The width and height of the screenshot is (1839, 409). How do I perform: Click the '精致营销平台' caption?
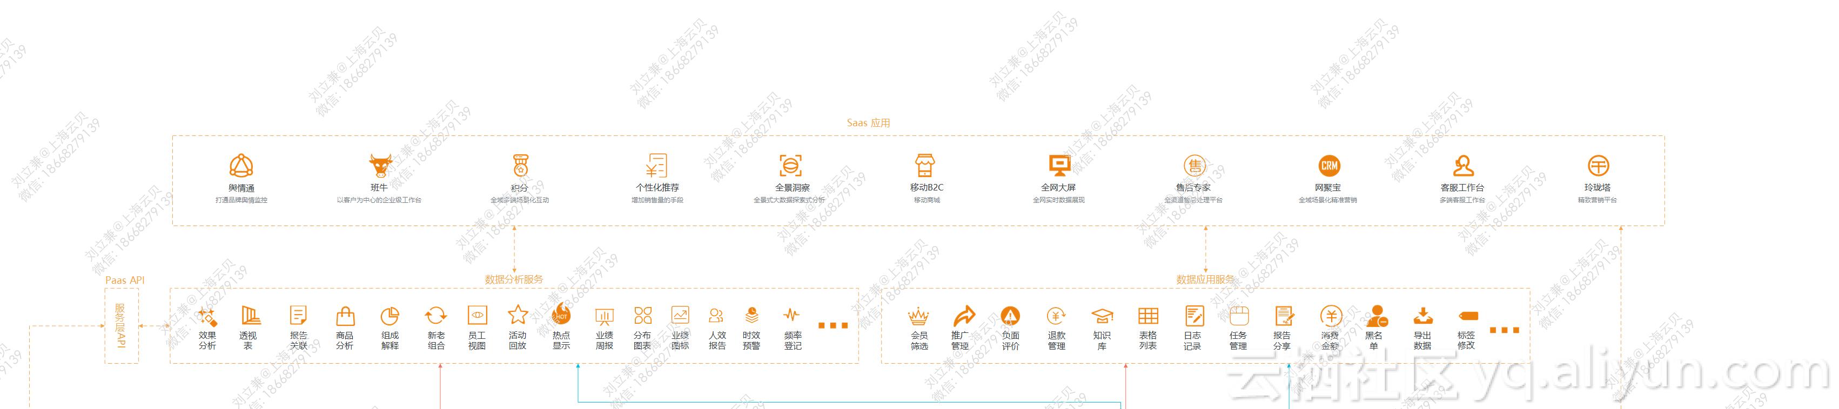1597,200
